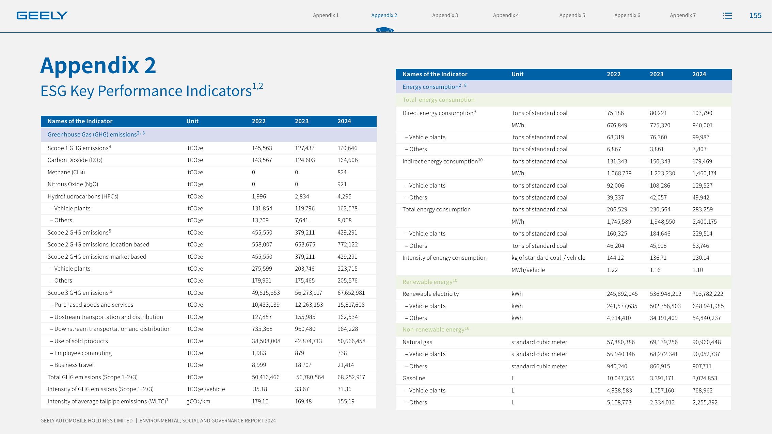Open the table of contents list icon
The height and width of the screenshot is (434, 772).
[727, 16]
